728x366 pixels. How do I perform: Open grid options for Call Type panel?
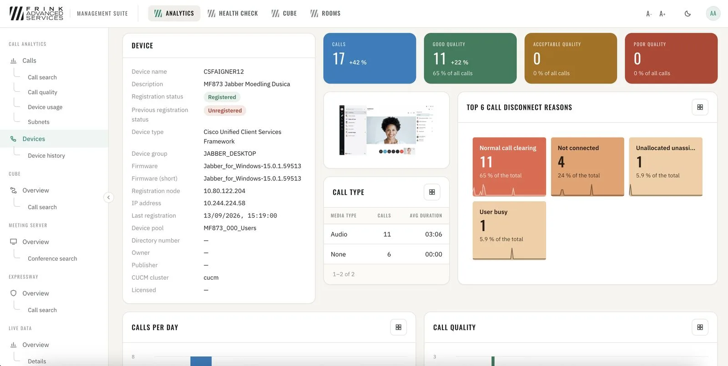pyautogui.click(x=432, y=192)
